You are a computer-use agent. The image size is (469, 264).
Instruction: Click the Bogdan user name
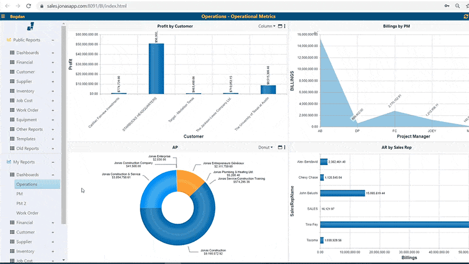[17, 16]
